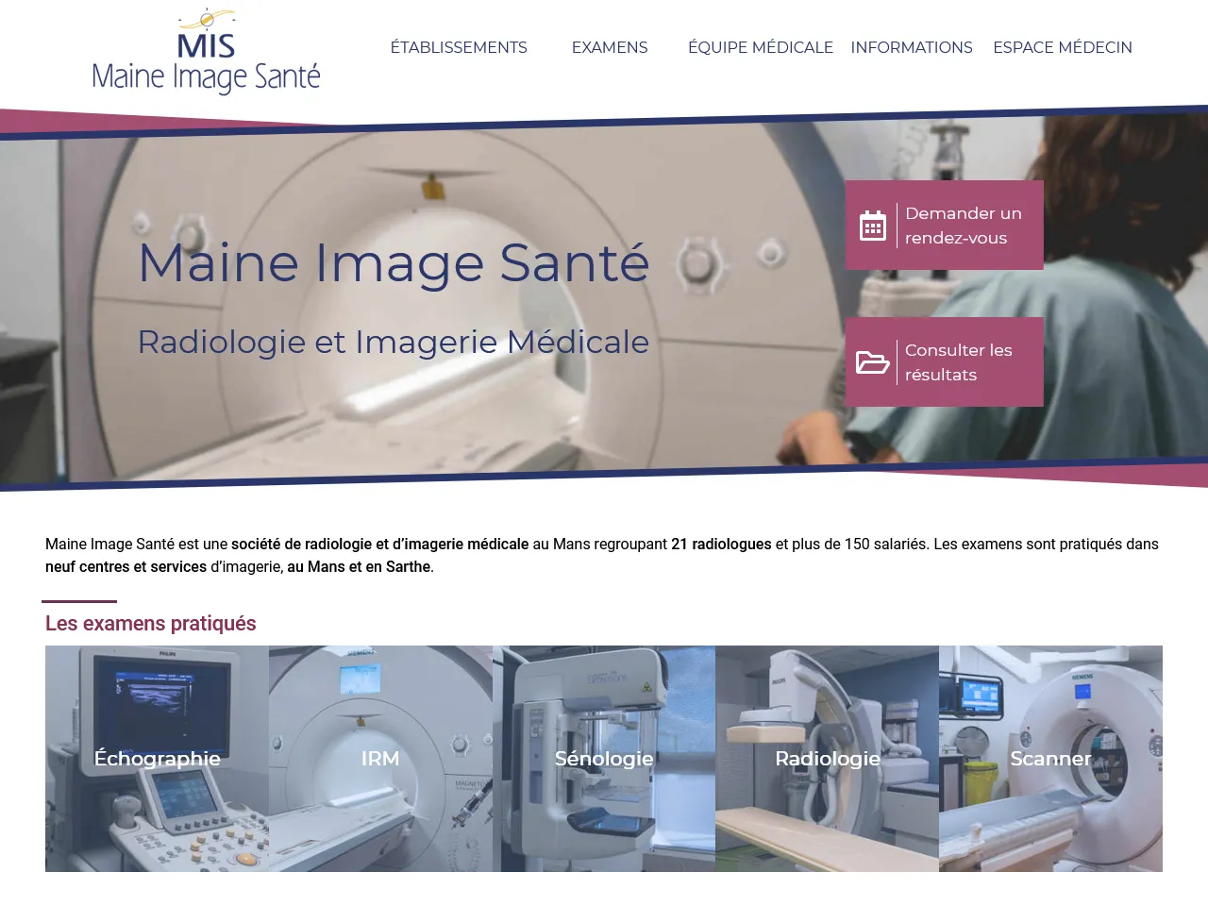This screenshot has width=1208, height=906.
Task: Open the Sénologie exam page
Action: tap(604, 758)
